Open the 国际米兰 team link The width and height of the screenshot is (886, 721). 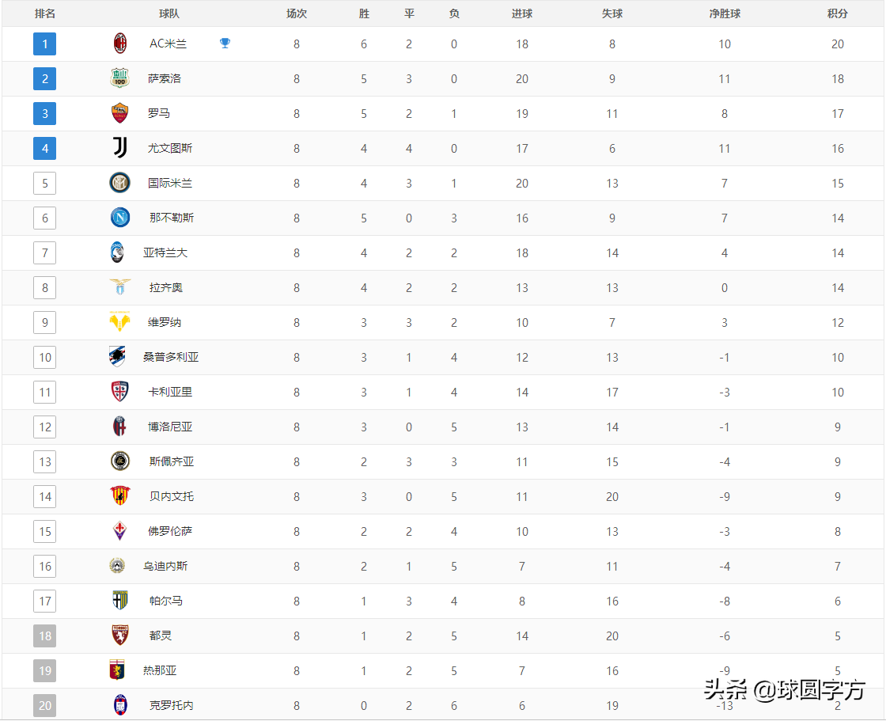[170, 184]
